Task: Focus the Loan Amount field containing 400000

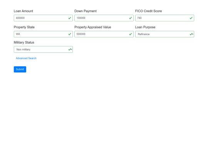Action: [x=43, y=18]
